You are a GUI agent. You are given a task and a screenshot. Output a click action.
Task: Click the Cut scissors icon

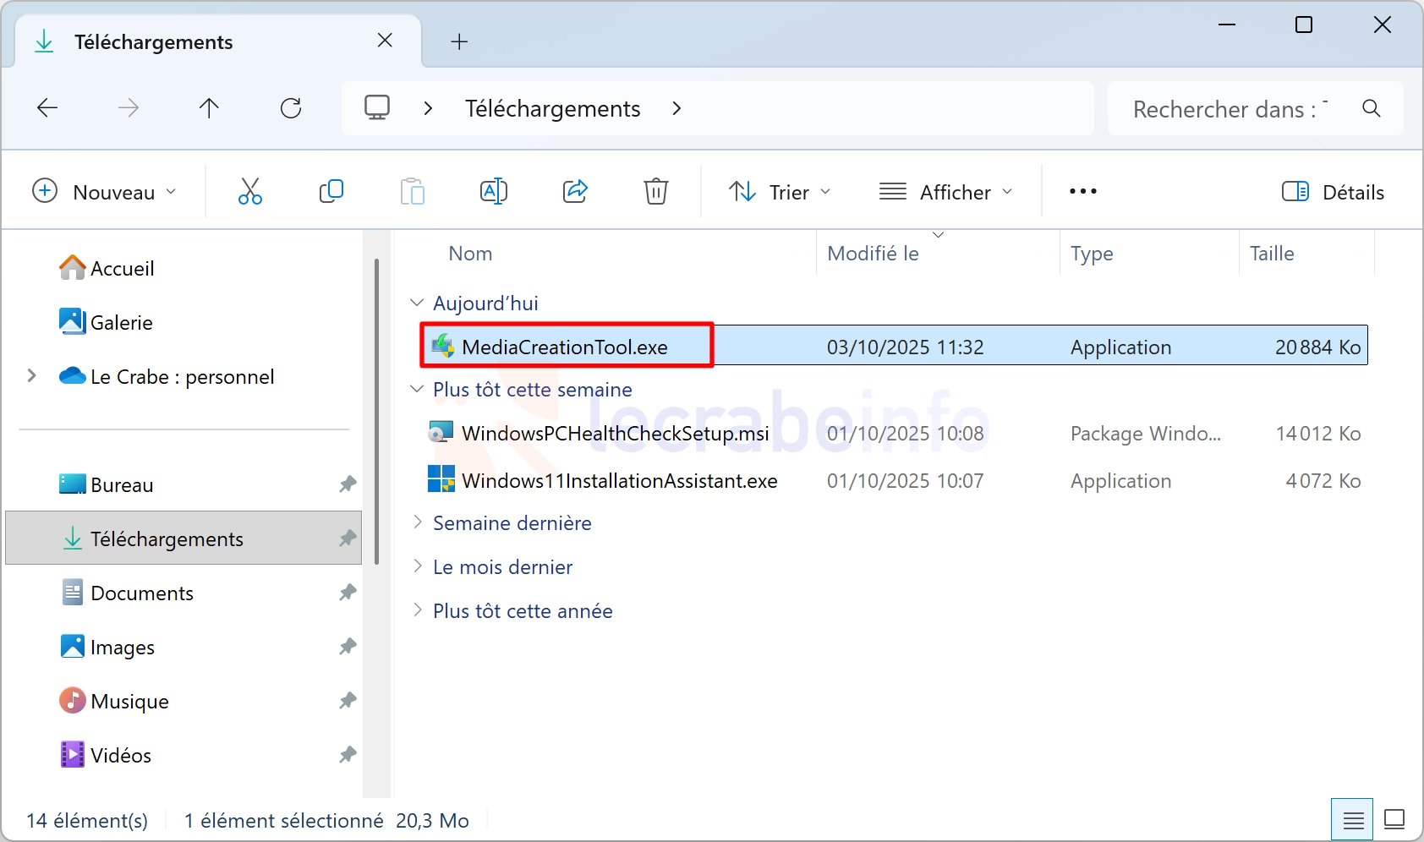click(249, 192)
